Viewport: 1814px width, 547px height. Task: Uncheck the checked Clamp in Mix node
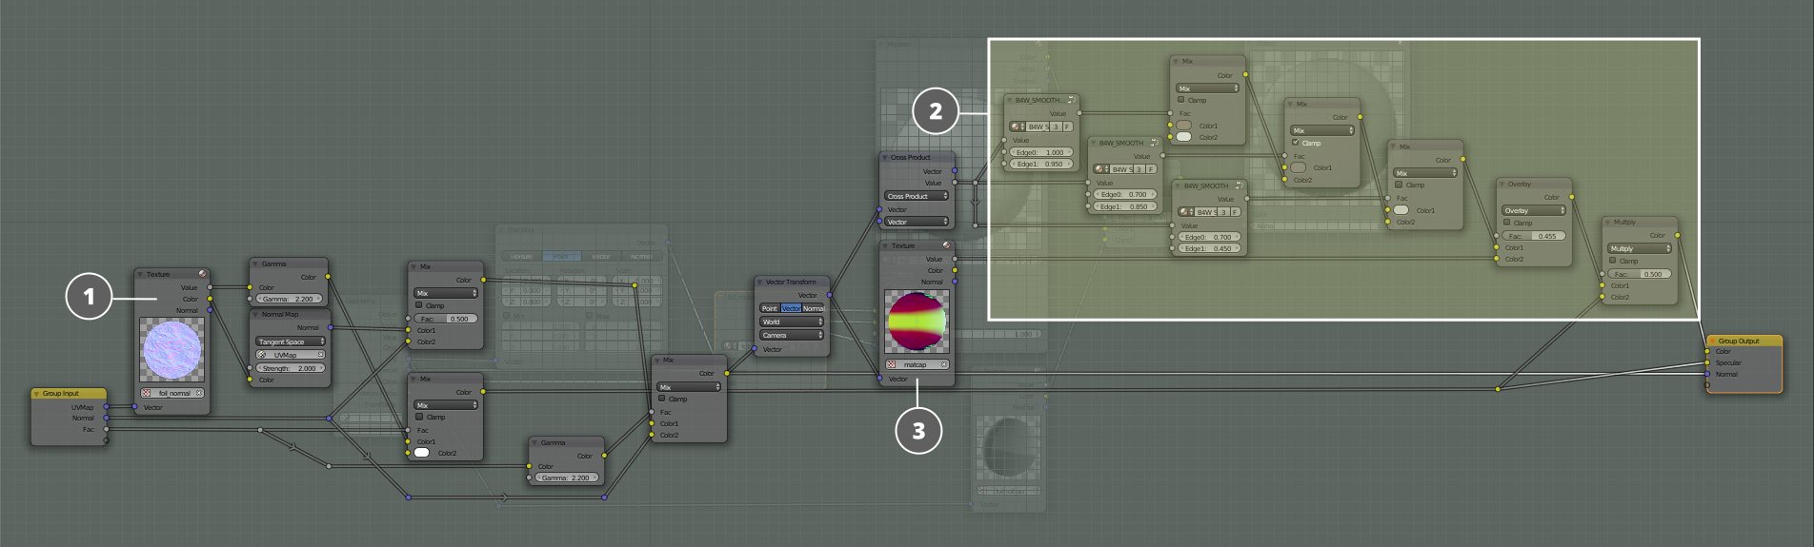coord(1295,143)
